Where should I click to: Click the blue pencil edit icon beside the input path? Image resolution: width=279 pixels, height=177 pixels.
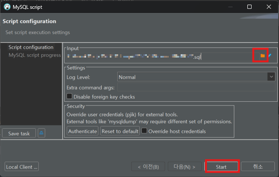pos(270,55)
